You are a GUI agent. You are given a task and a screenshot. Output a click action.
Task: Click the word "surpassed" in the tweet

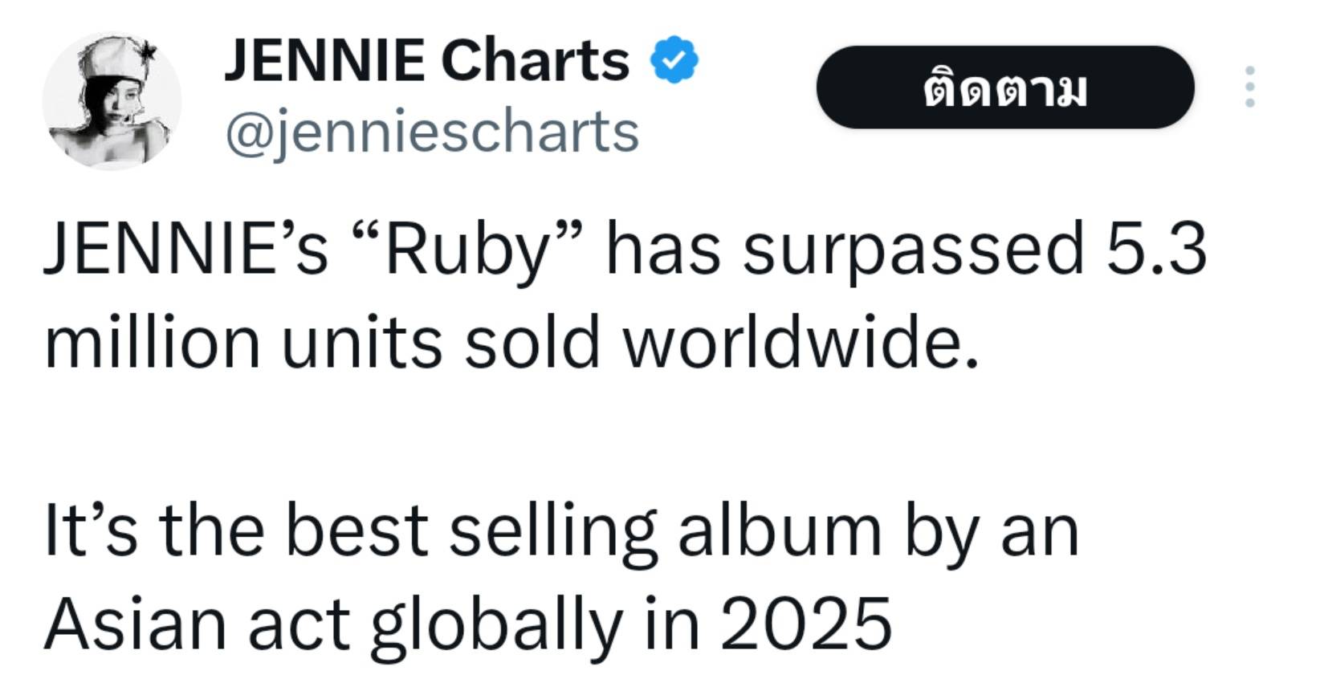[913, 250]
